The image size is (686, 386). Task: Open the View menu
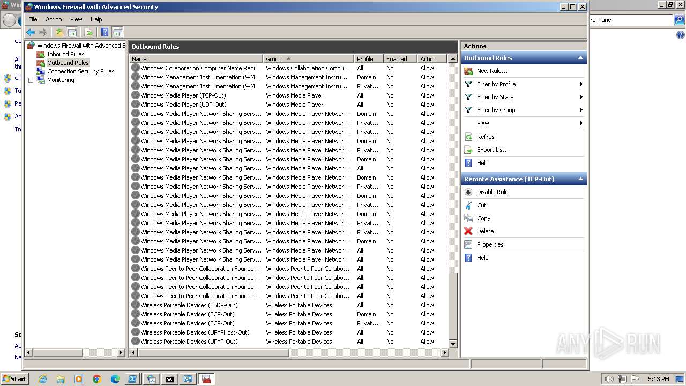point(77,19)
